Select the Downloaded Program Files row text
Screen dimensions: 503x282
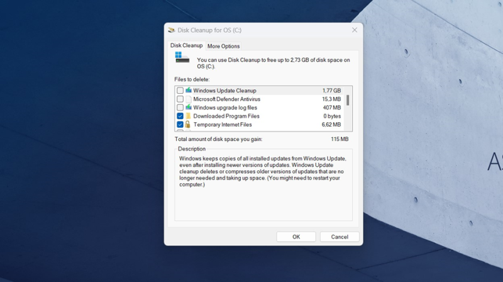(226, 116)
